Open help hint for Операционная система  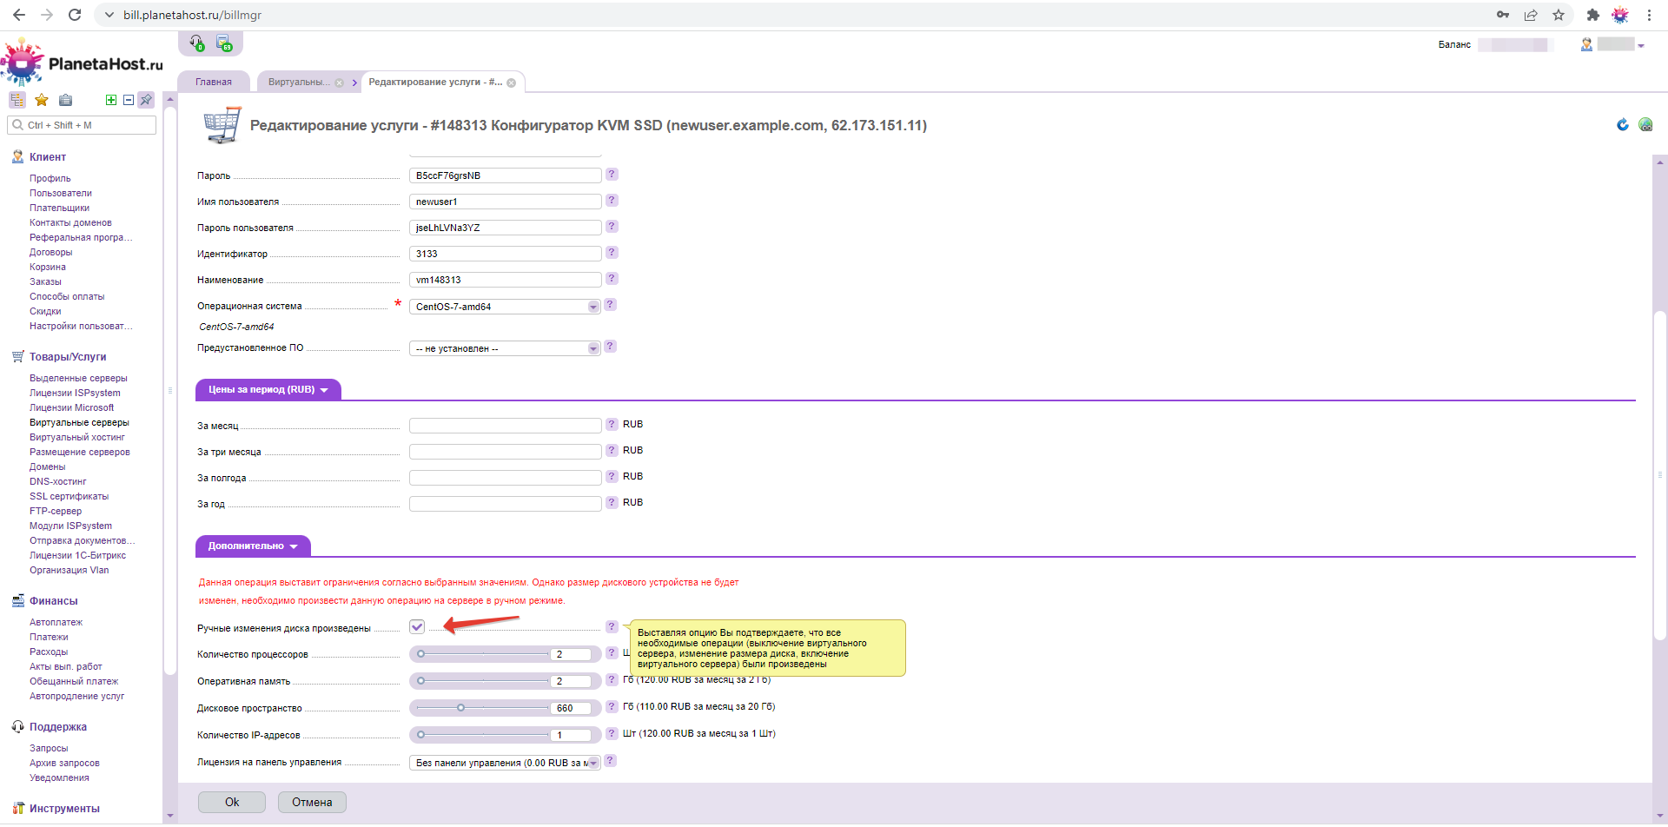(610, 305)
